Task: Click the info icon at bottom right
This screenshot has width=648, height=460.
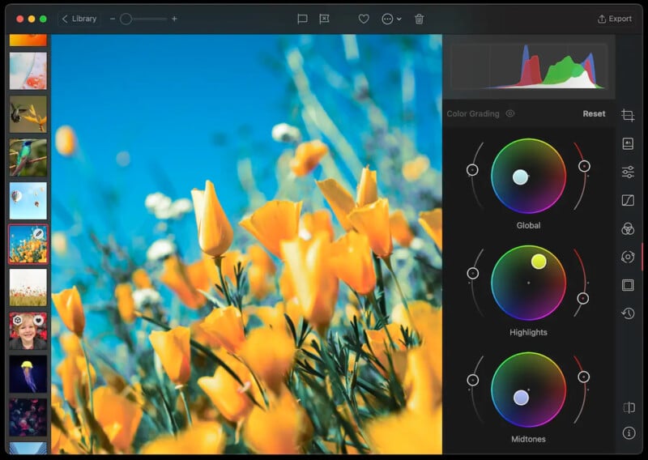Action: click(629, 433)
